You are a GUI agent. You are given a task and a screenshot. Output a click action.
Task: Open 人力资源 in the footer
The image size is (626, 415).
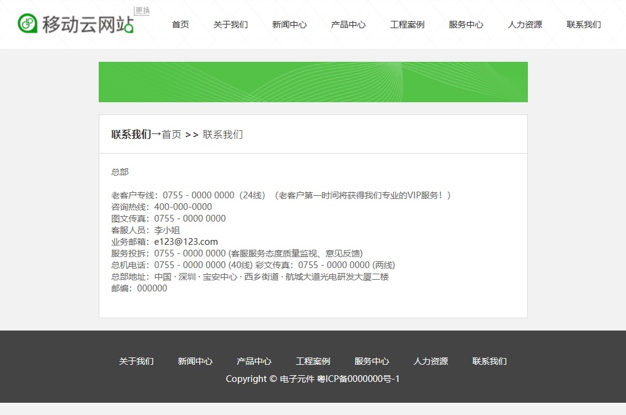(x=430, y=361)
